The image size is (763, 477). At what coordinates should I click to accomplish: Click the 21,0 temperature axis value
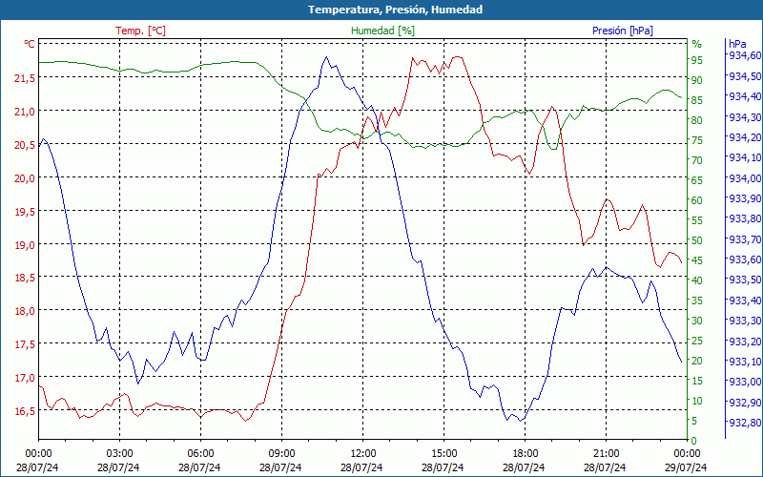pyautogui.click(x=26, y=112)
